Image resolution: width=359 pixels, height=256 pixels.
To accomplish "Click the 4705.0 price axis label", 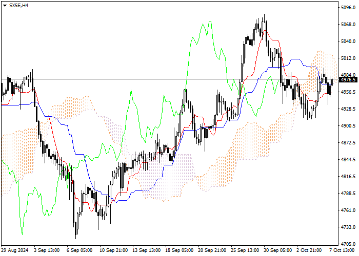I will [348, 244].
